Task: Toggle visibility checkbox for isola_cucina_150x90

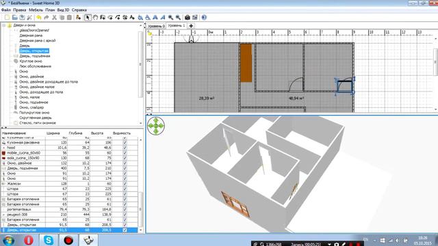Action: tap(125, 158)
